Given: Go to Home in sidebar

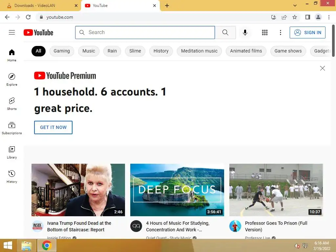Looking at the screenshot, I should 12,55.
